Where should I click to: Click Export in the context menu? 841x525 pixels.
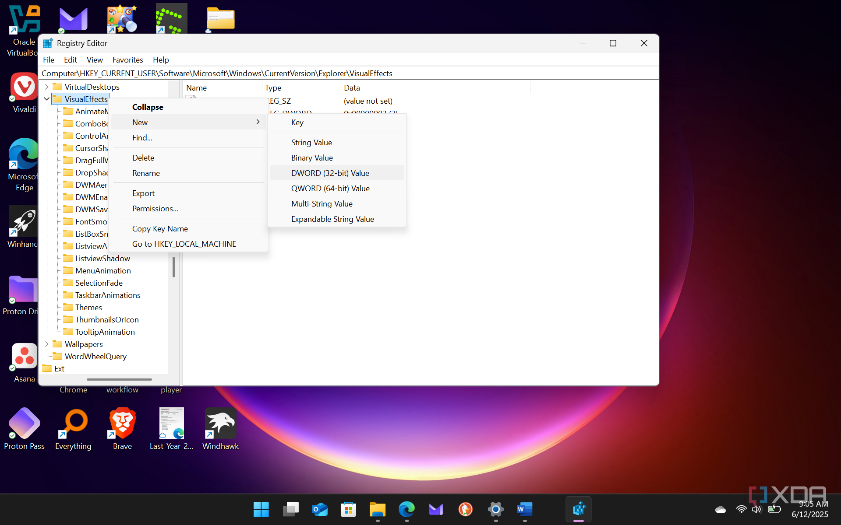coord(188,193)
